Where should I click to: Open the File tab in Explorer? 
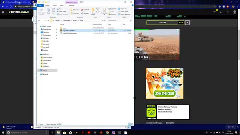coord(40,5)
